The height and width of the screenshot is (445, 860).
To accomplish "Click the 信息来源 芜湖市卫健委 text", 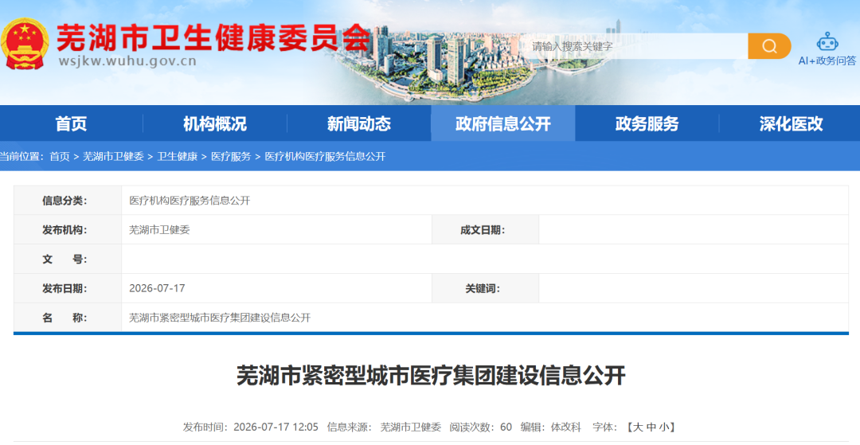I will coord(384,427).
